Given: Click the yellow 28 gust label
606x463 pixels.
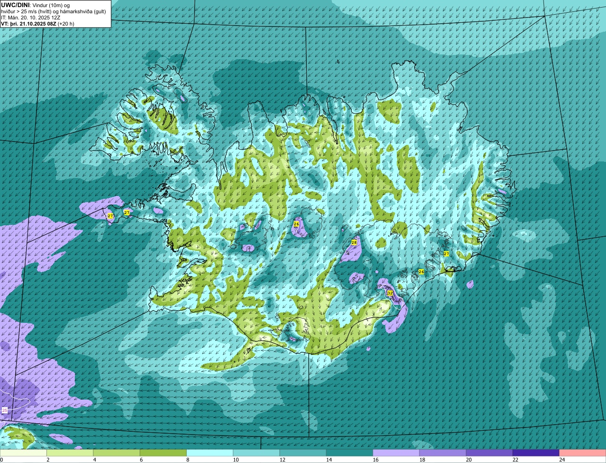Looking at the screenshot, I should 354,242.
